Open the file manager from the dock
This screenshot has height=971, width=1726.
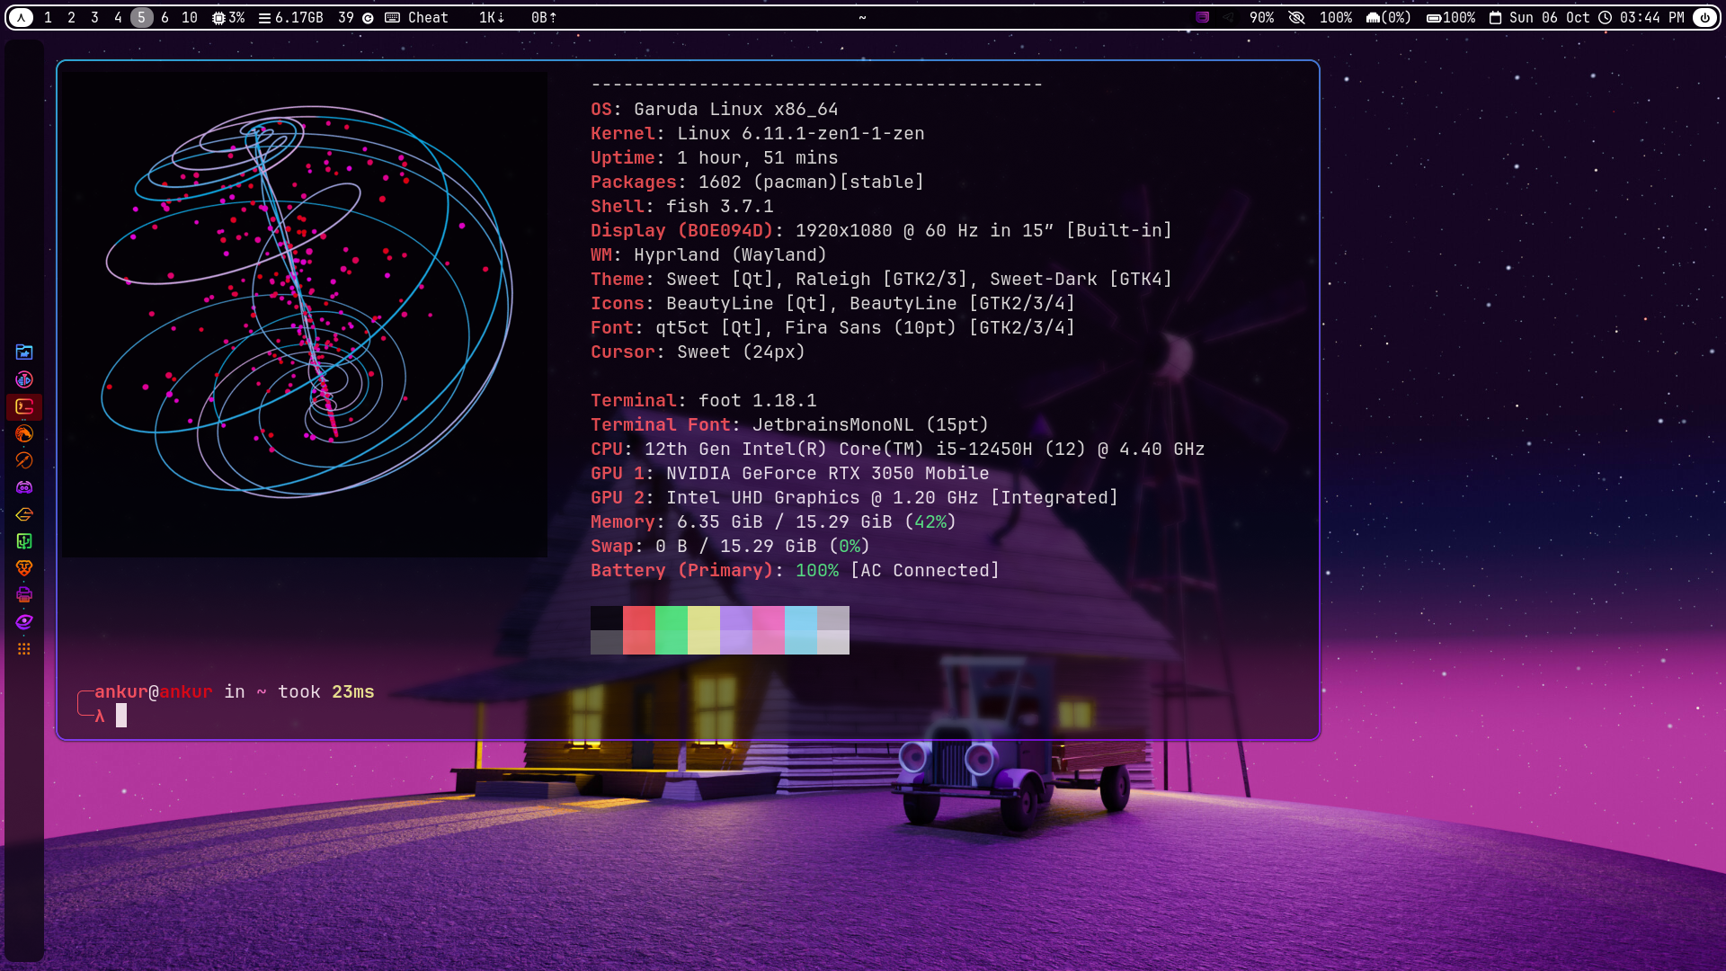[x=24, y=352]
